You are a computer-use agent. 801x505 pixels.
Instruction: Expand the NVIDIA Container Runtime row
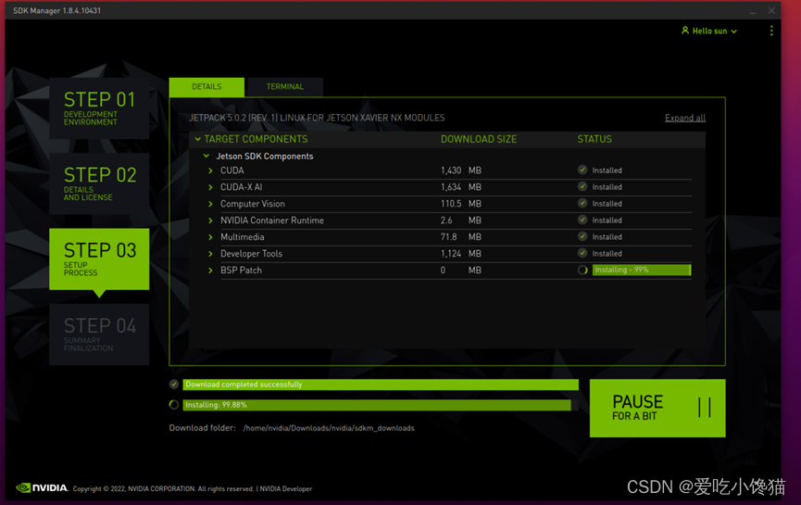point(210,221)
